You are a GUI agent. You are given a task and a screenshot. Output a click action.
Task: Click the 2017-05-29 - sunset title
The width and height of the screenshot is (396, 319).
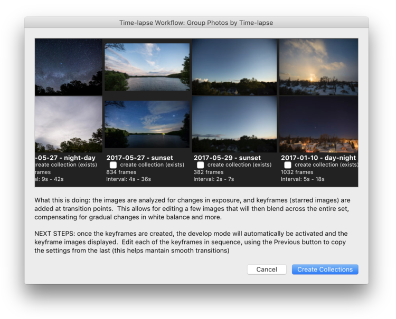click(227, 158)
